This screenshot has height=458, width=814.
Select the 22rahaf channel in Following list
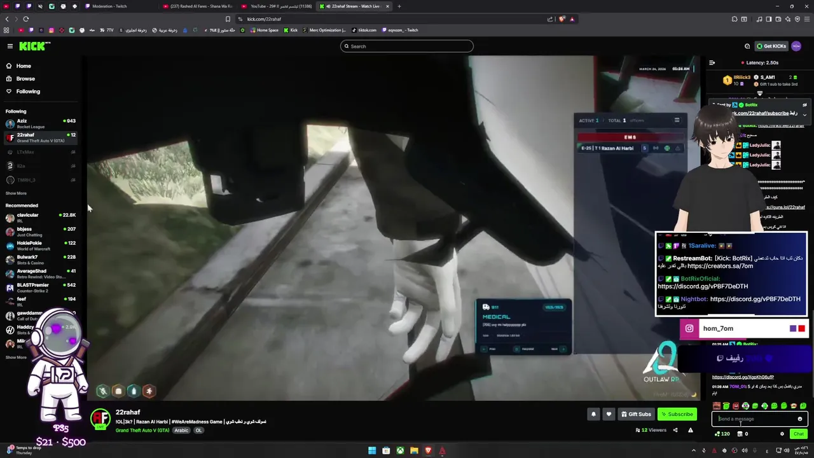pos(41,137)
